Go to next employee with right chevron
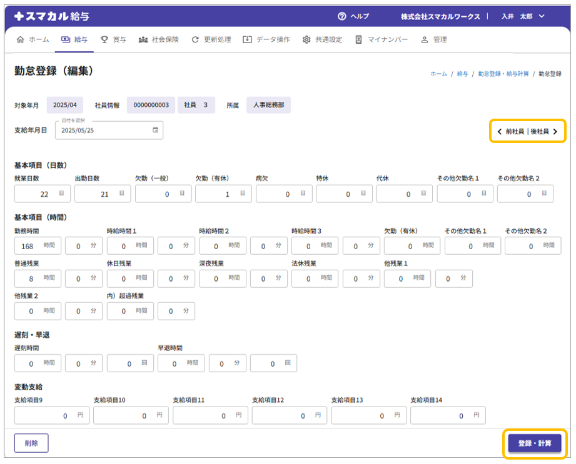Viewport: 576px width, 464px height. click(555, 132)
